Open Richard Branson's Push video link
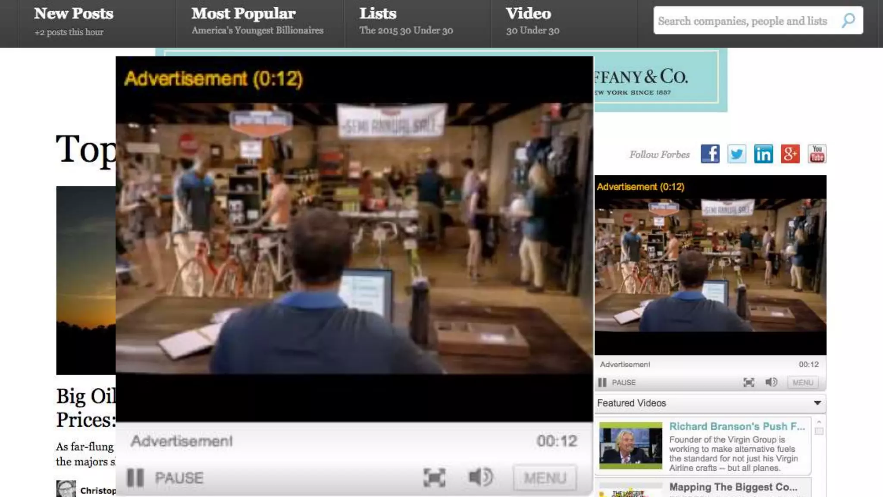Screen dimensions: 883x497 pos(736,426)
